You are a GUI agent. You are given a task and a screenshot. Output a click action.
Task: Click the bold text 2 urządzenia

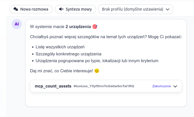click(78, 27)
